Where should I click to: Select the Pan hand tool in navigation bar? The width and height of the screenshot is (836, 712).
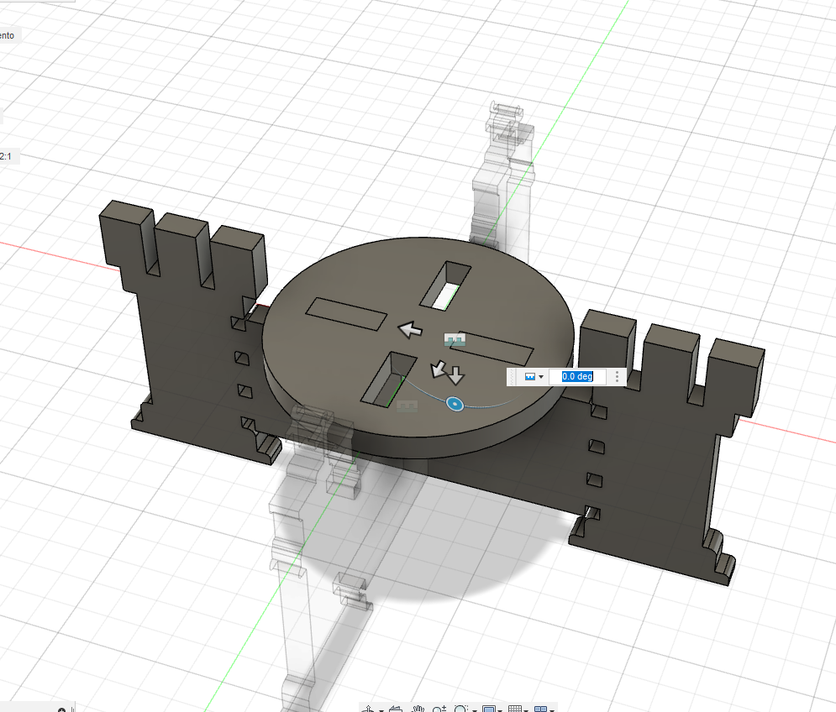pos(418,709)
